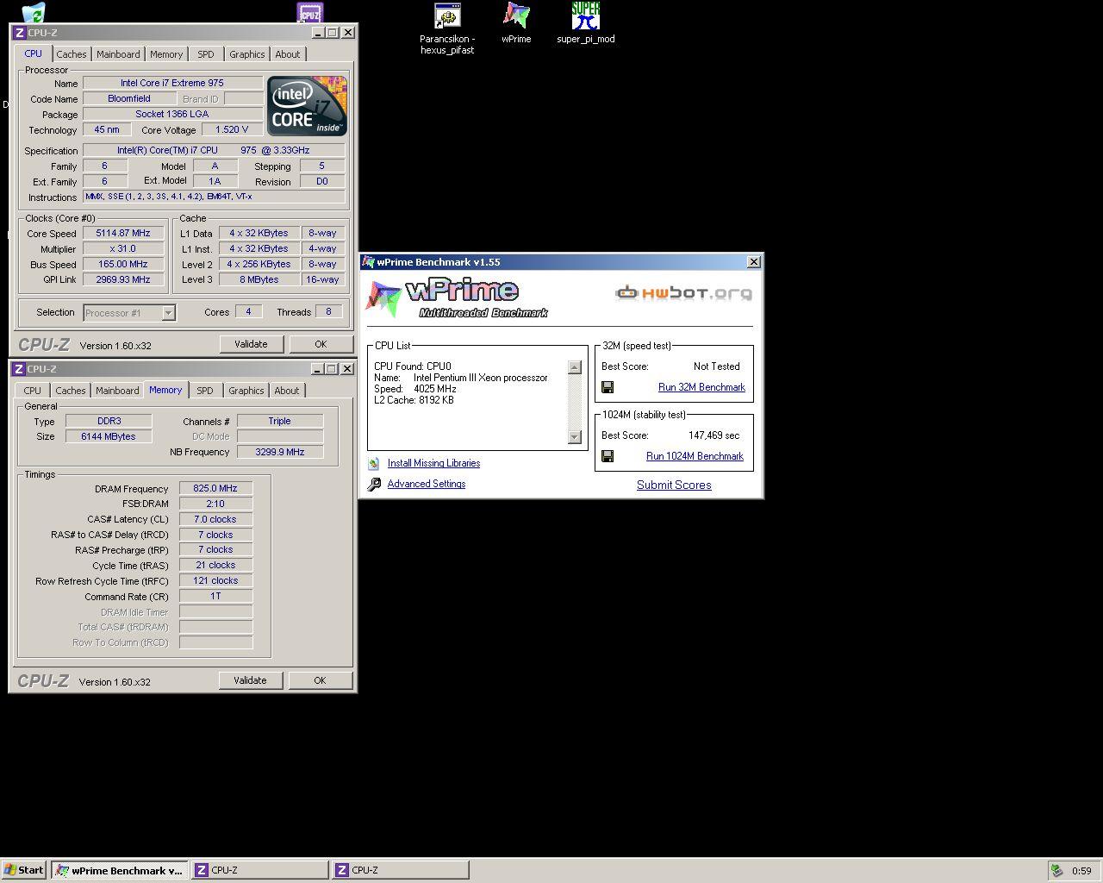The height and width of the screenshot is (883, 1103).
Task: Click the CAS# Latency value 7.0 clocks
Action: pyautogui.click(x=215, y=520)
